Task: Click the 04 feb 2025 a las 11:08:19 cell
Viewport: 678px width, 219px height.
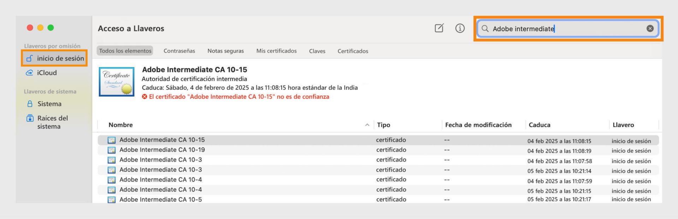Action: click(559, 151)
